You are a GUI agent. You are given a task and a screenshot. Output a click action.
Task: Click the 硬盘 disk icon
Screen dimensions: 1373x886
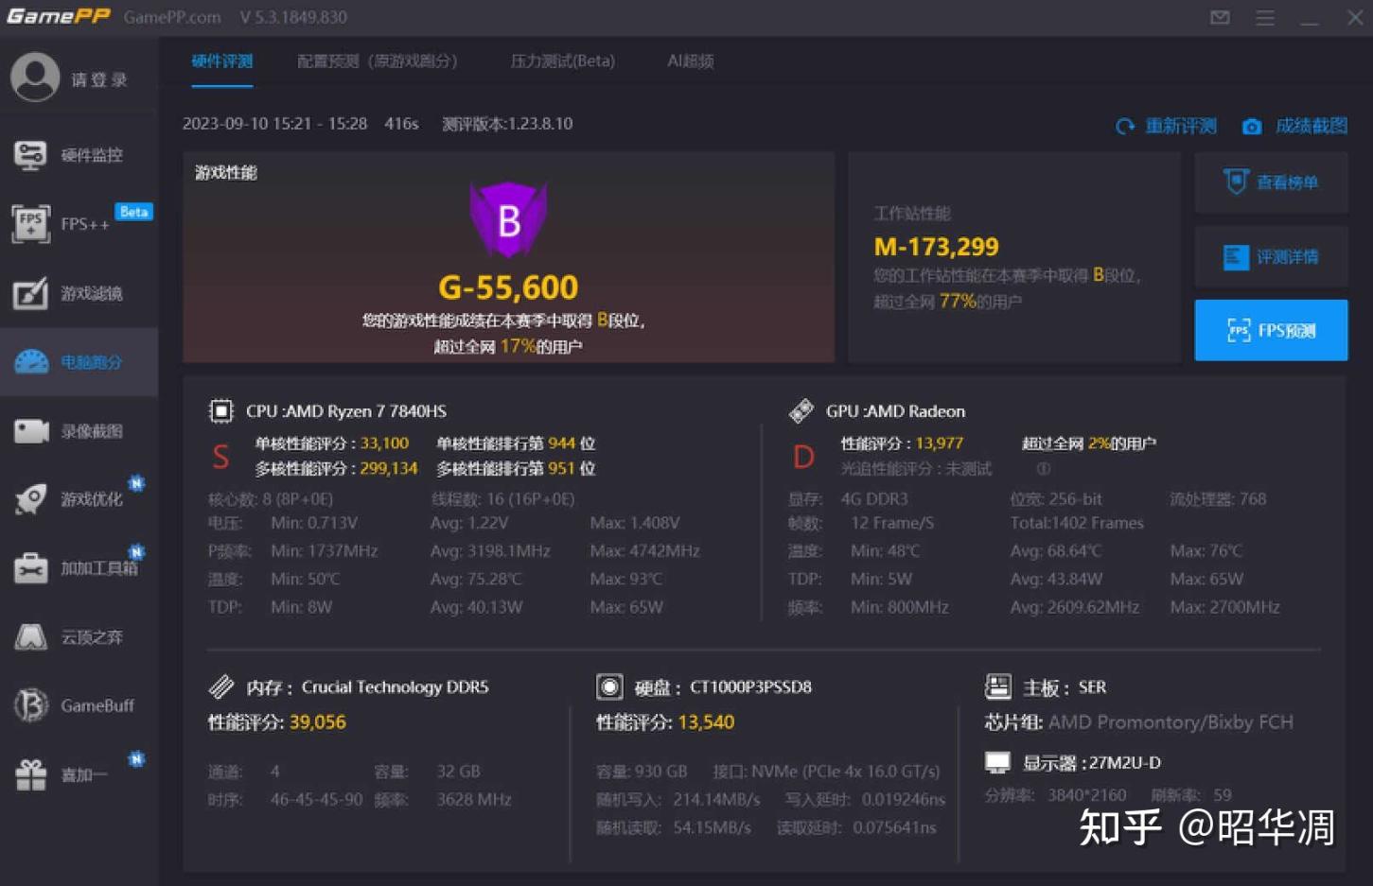[x=609, y=686]
